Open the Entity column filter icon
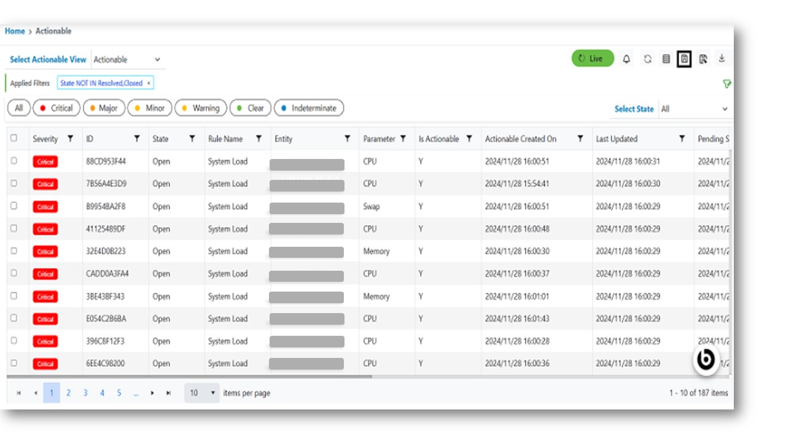The height and width of the screenshot is (442, 786). click(x=348, y=139)
